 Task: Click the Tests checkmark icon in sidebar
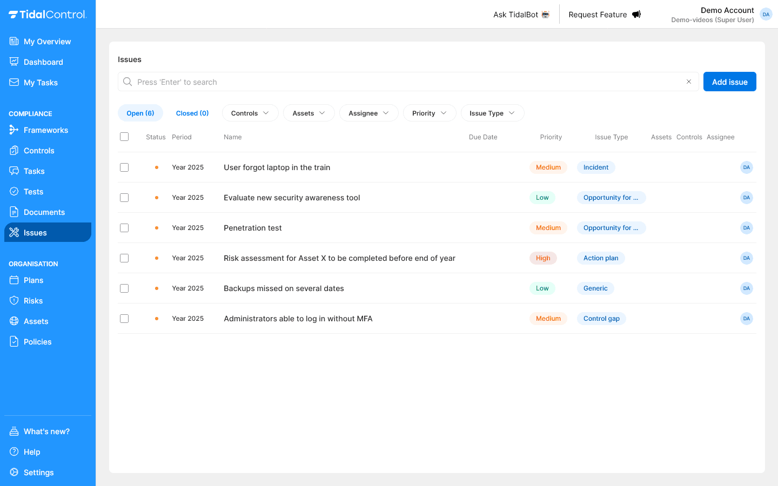pyautogui.click(x=14, y=191)
